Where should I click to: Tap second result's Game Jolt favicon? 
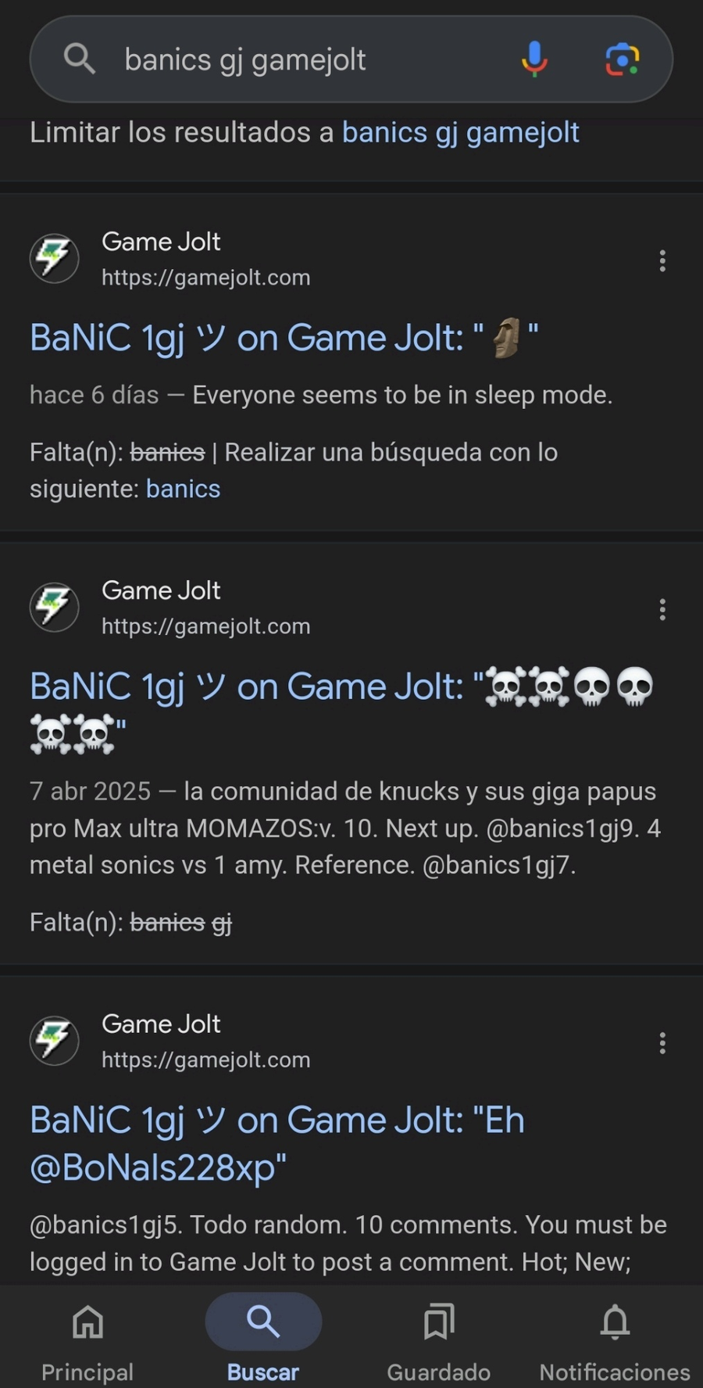coord(54,607)
